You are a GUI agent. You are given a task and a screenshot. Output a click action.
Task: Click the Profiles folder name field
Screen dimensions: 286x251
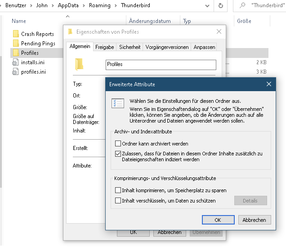point(161,64)
